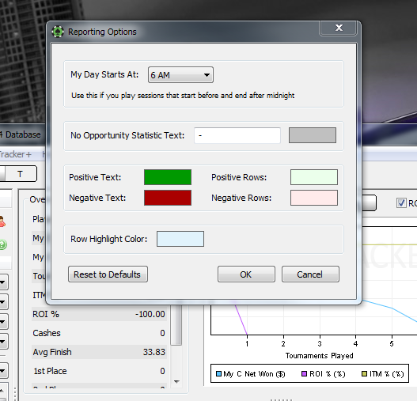
Task: Pick the No Opportunity Statistic gray color swatch
Action: tap(313, 135)
